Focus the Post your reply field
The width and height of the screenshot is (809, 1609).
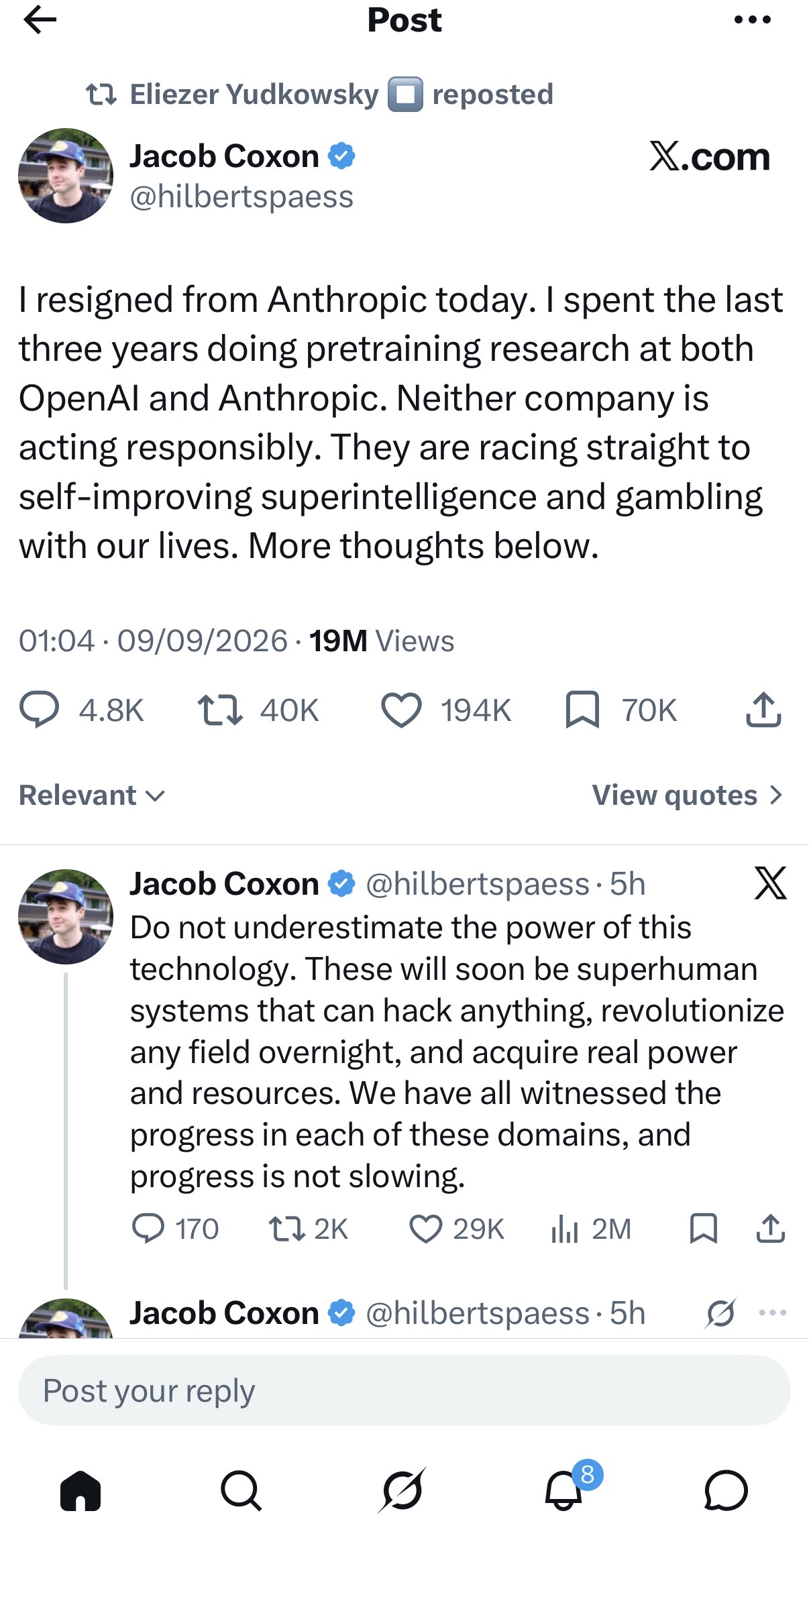point(404,1390)
